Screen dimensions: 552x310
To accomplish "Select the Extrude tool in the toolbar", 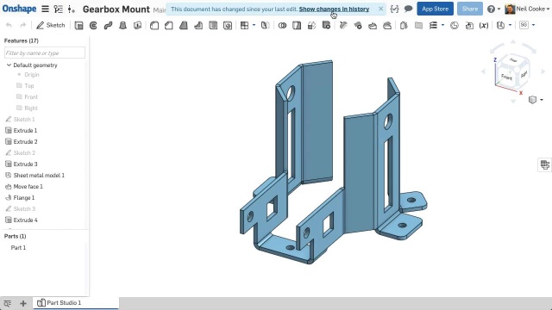I will tap(78, 25).
